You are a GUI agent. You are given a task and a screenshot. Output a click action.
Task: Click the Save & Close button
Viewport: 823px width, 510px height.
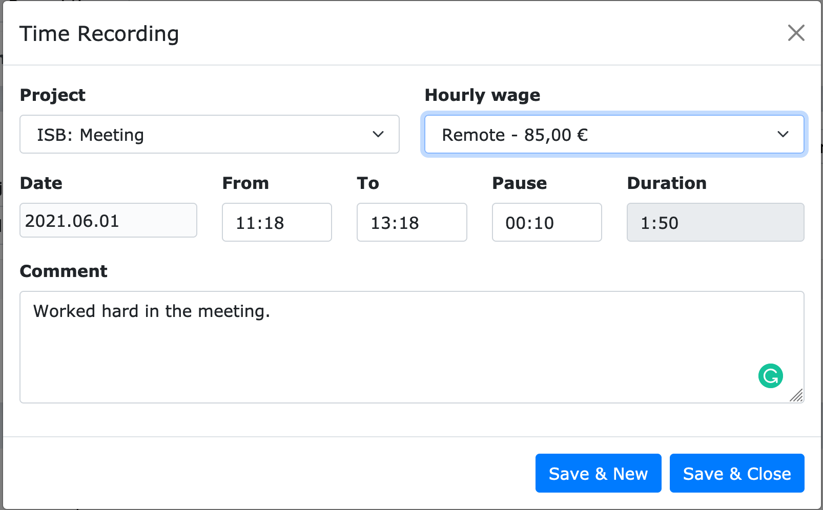click(736, 473)
